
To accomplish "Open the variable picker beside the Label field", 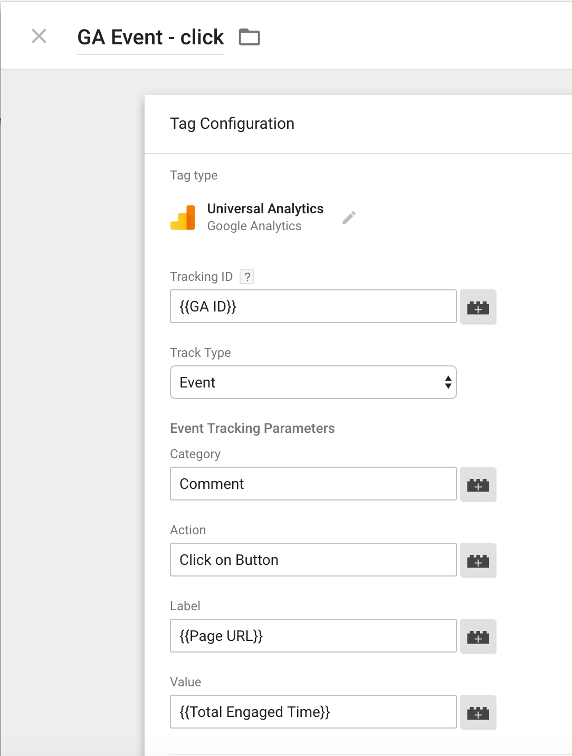I will point(478,636).
